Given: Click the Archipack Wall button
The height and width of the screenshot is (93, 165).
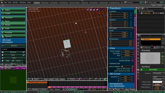Looking at the screenshot, I should 6,61.
